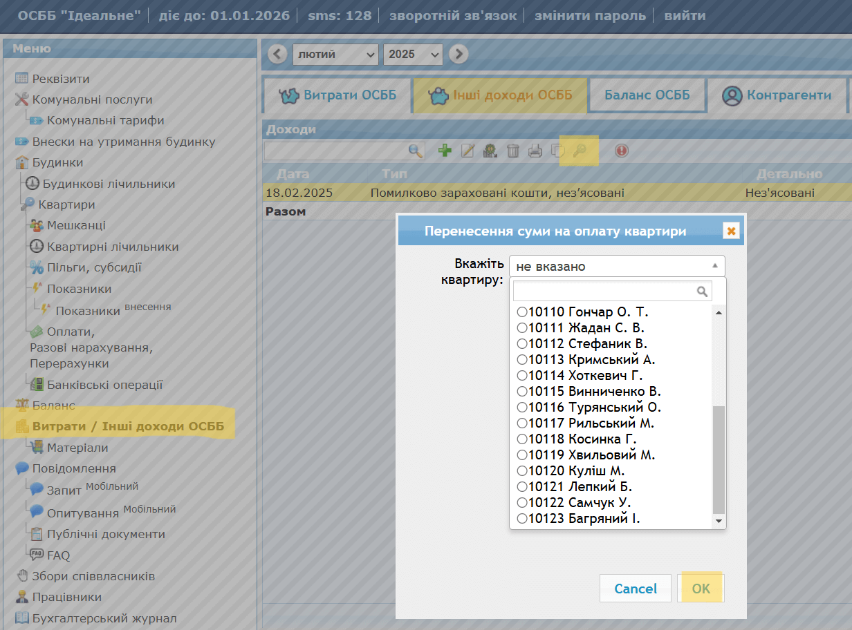Open Квартирні лічильники menu item

113,247
